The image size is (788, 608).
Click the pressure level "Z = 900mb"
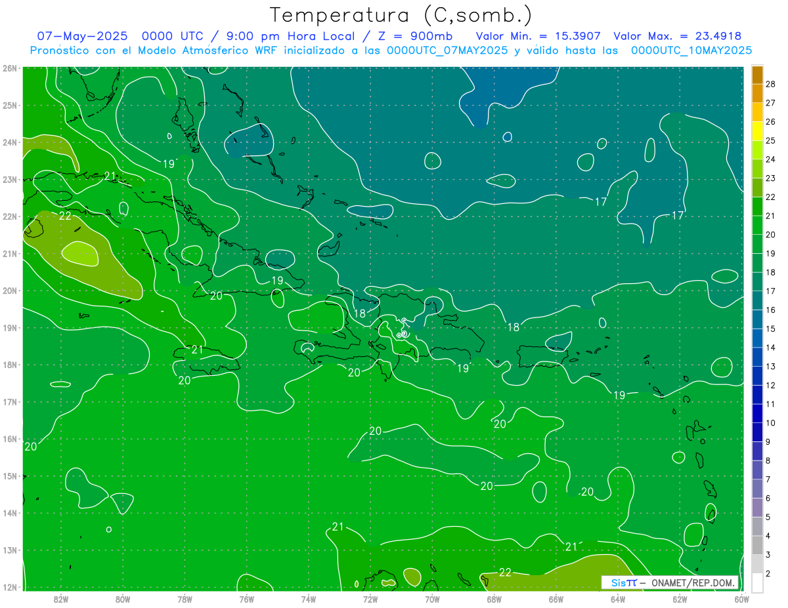click(414, 36)
